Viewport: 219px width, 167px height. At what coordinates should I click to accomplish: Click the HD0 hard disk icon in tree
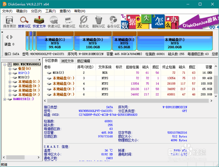(x=10, y=64)
